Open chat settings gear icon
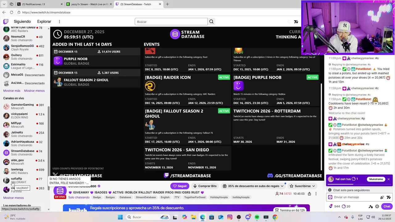 (377, 206)
